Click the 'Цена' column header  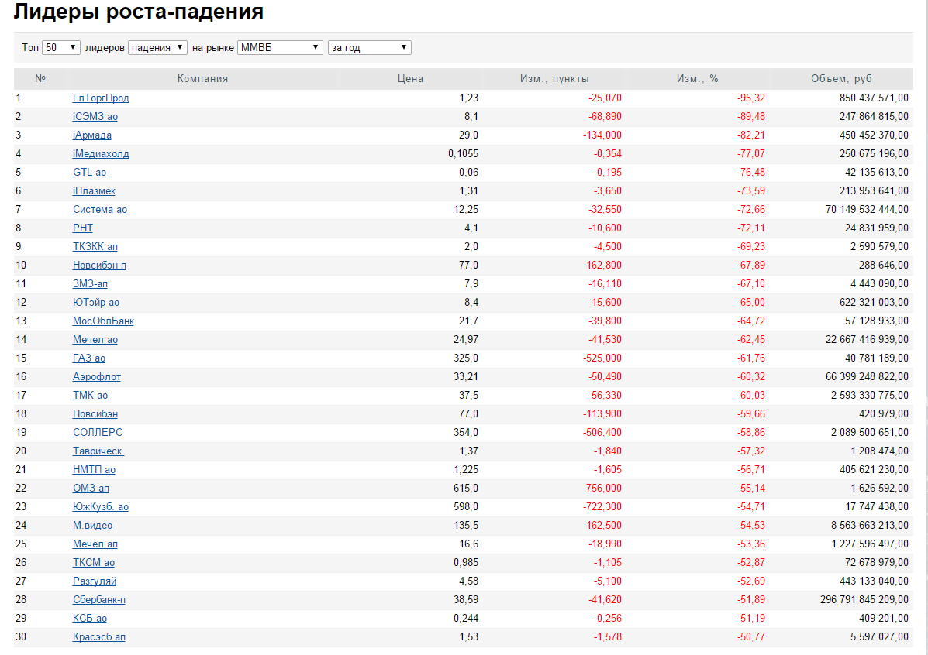tap(410, 79)
